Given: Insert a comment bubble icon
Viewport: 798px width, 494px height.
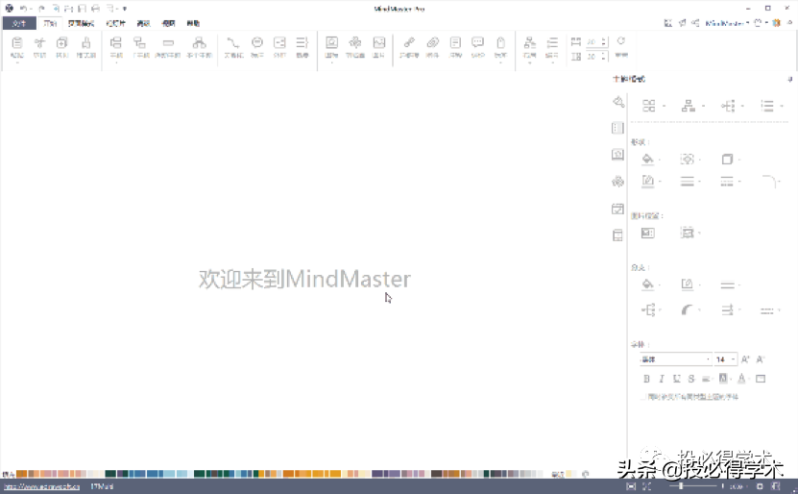Looking at the screenshot, I should point(478,44).
